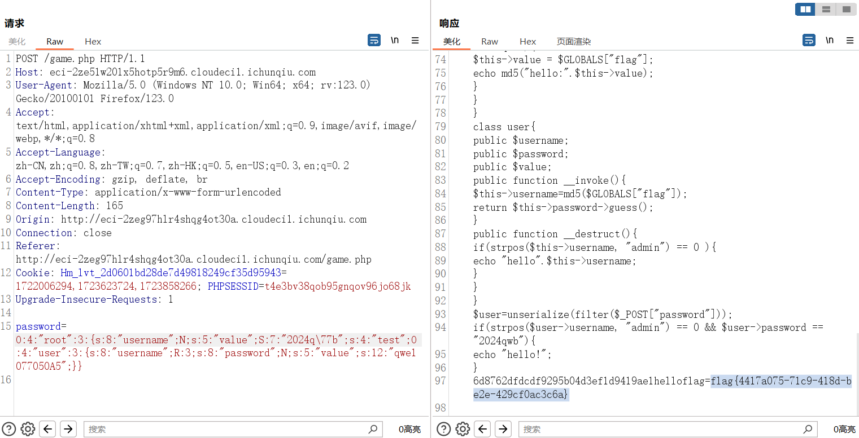Click Accept-Language header name
The height and width of the screenshot is (438, 859).
[x=58, y=152]
